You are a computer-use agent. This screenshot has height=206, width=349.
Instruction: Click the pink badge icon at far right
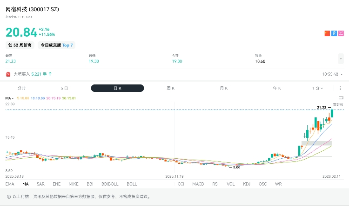[x=341, y=33]
